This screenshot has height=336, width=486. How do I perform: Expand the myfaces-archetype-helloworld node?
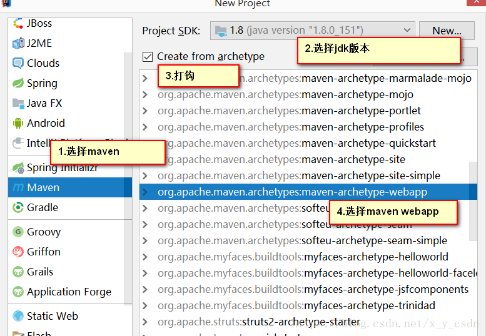coord(145,257)
